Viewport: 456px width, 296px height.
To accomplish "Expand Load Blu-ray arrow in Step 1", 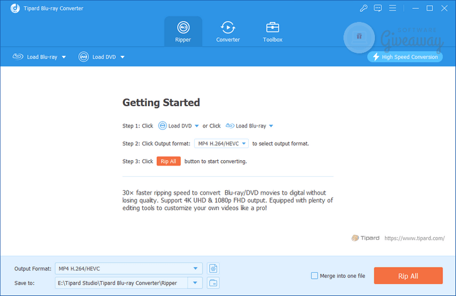I will [x=271, y=126].
